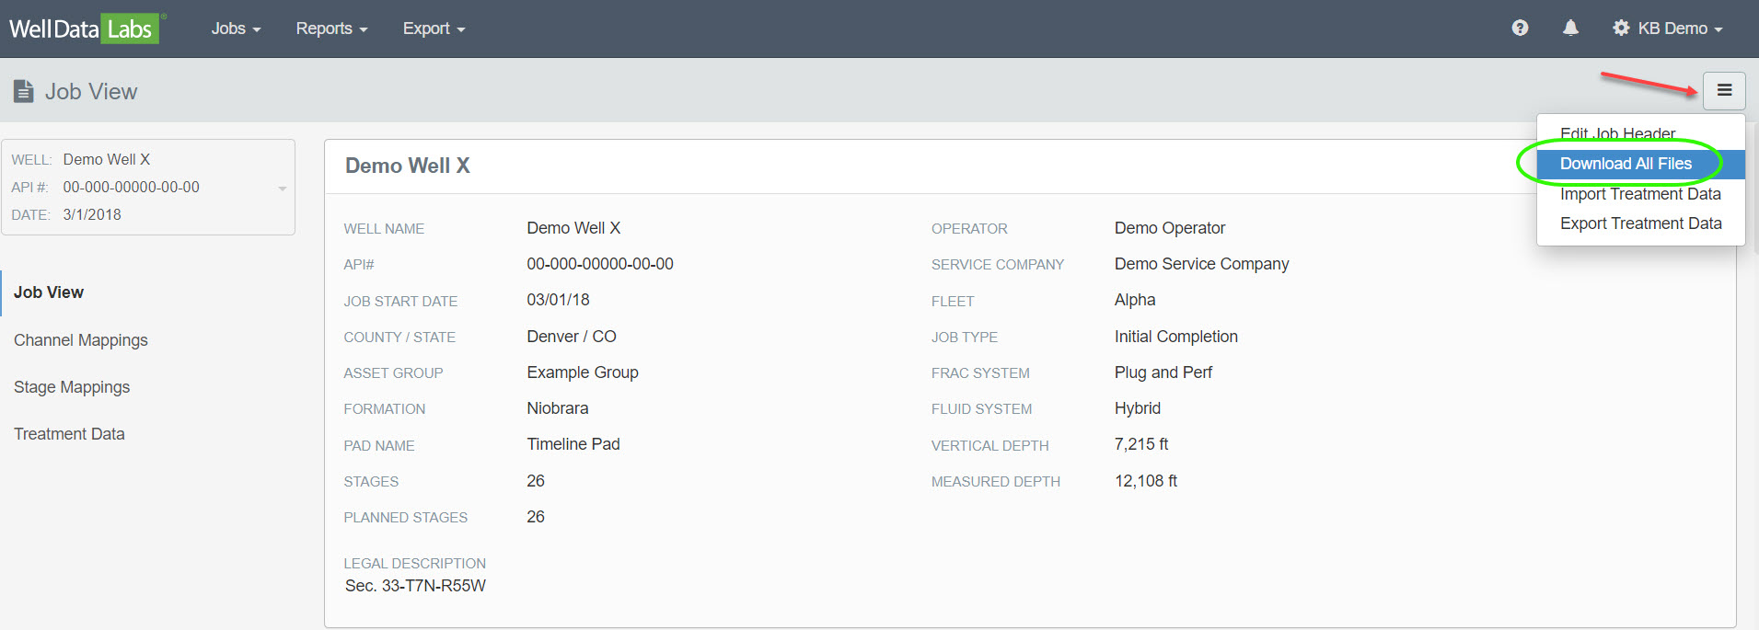
Task: Expand the well selector dropdown arrow
Action: [283, 189]
